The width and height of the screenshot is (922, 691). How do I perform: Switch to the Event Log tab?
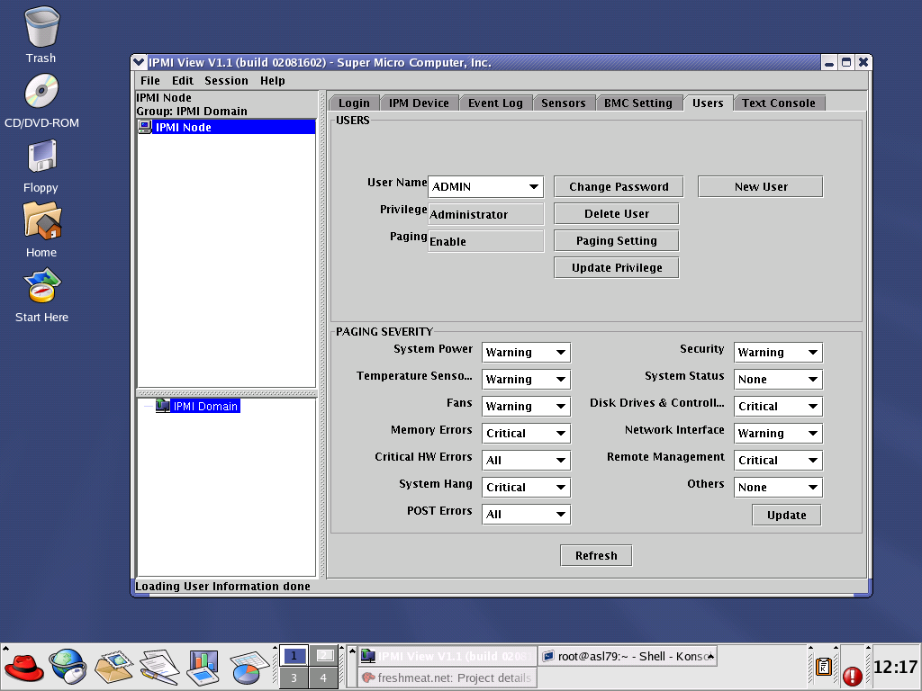pos(495,103)
